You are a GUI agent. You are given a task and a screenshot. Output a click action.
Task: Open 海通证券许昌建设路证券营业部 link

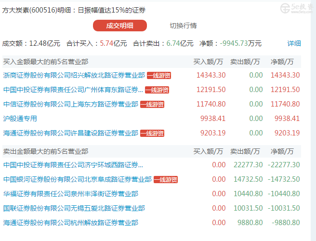(x=71, y=133)
